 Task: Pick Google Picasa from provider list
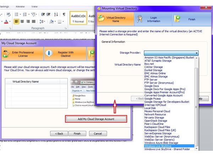(169, 99)
